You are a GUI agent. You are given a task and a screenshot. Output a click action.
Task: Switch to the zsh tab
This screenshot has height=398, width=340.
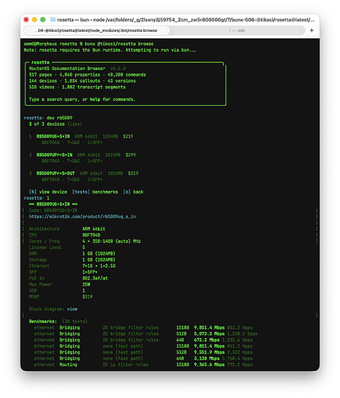tap(237, 30)
